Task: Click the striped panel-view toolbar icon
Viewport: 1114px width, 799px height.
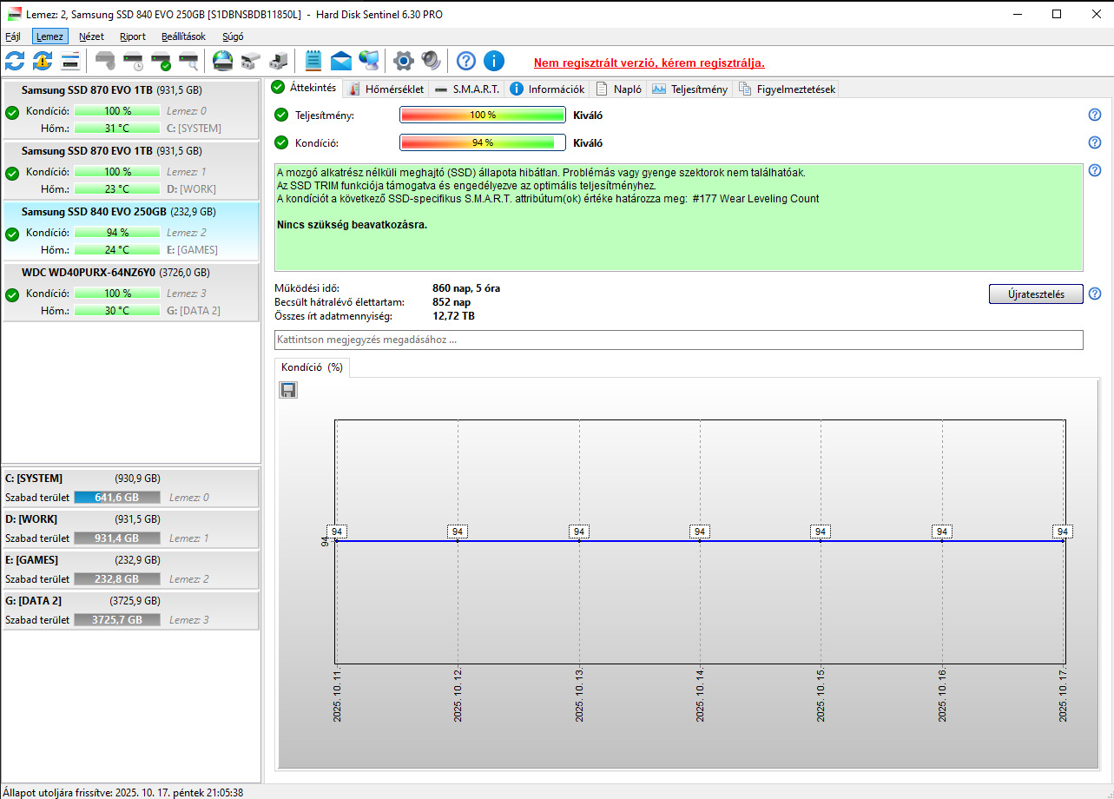Action: click(x=70, y=61)
